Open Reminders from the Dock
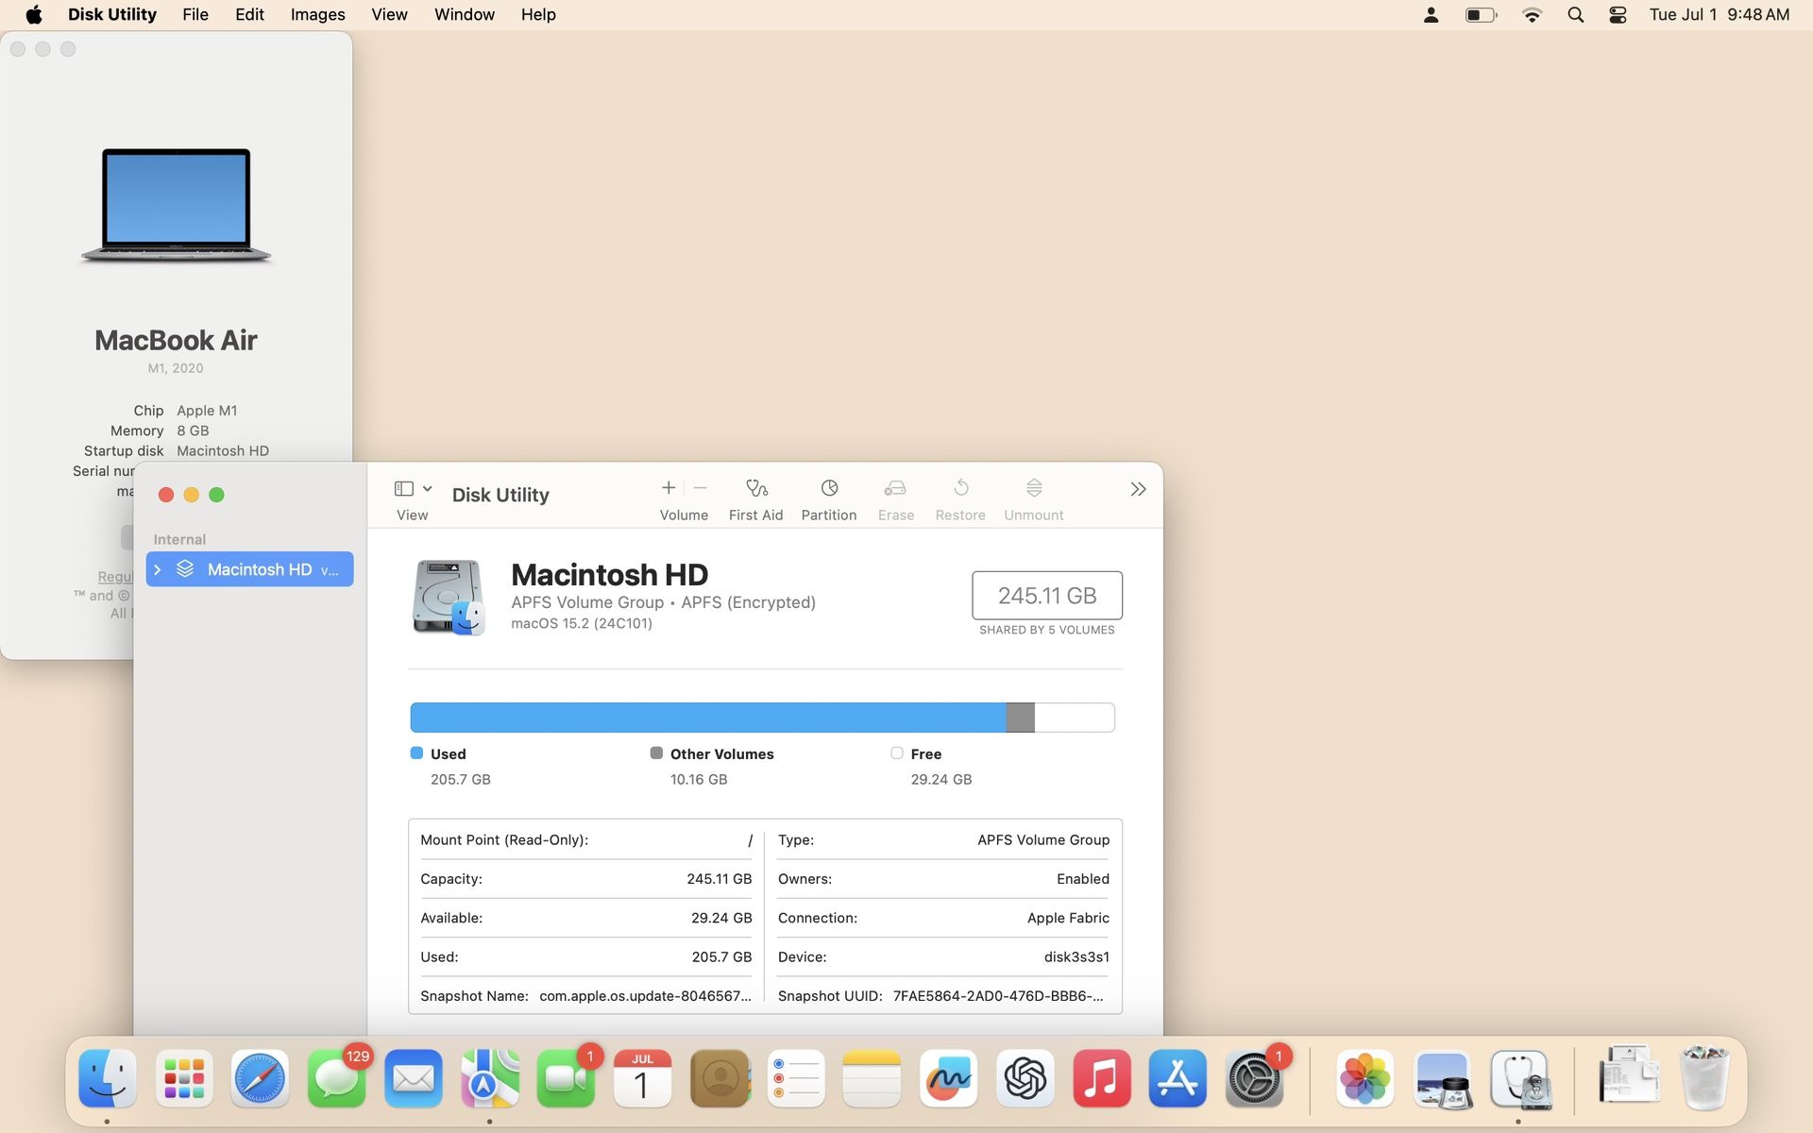The width and height of the screenshot is (1813, 1133). [796, 1077]
